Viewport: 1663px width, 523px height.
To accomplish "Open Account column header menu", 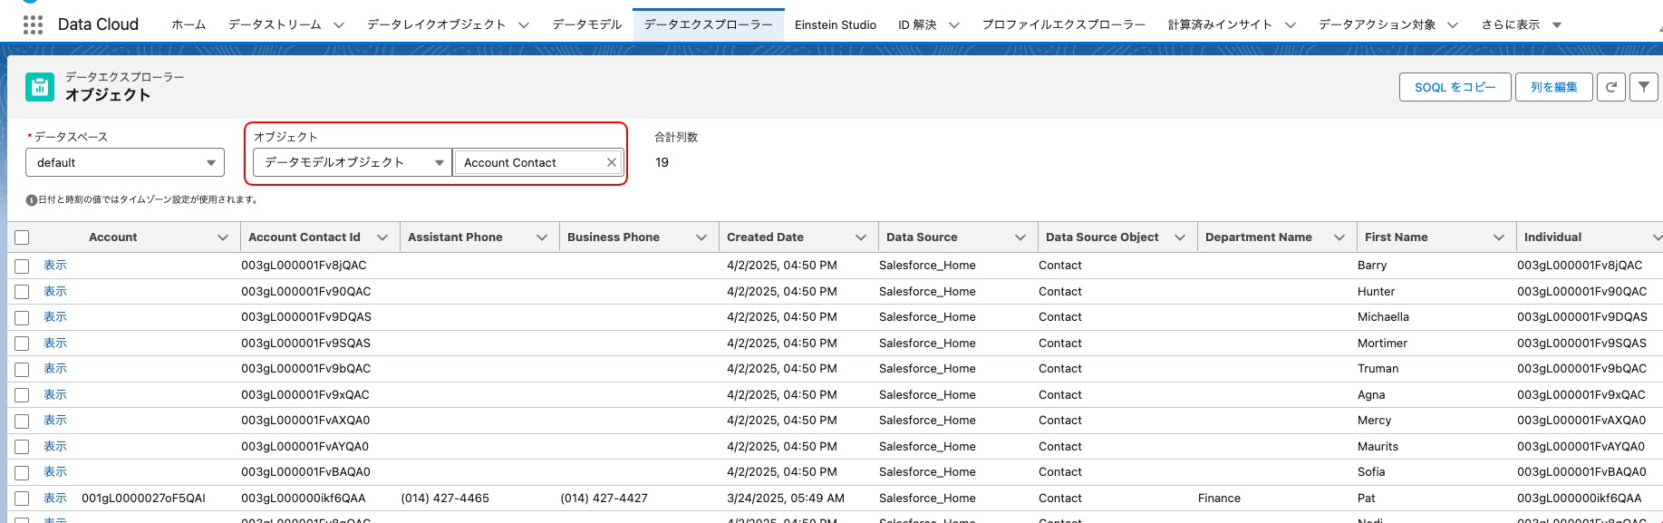I will coord(223,237).
